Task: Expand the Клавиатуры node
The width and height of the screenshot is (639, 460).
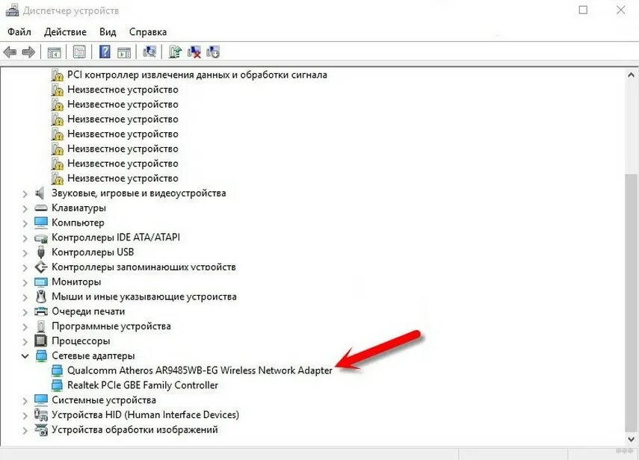Action: coord(25,208)
